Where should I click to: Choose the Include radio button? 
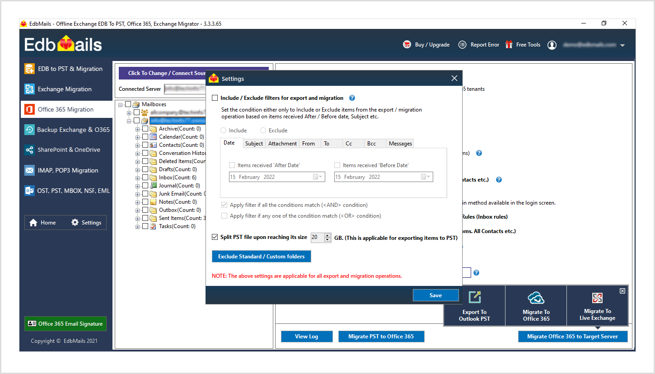(223, 131)
